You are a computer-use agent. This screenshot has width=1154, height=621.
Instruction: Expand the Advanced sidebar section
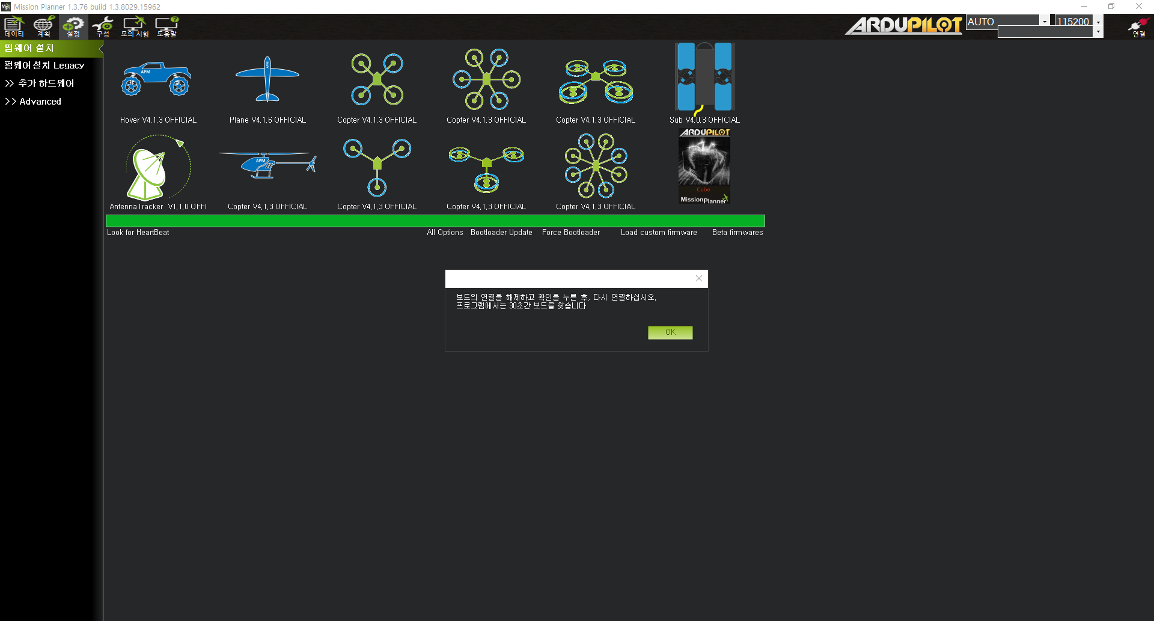point(33,101)
